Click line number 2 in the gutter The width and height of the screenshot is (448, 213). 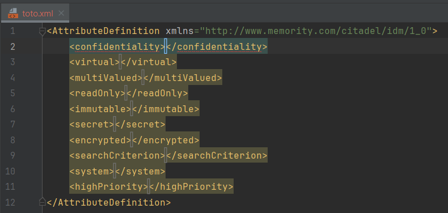point(12,46)
